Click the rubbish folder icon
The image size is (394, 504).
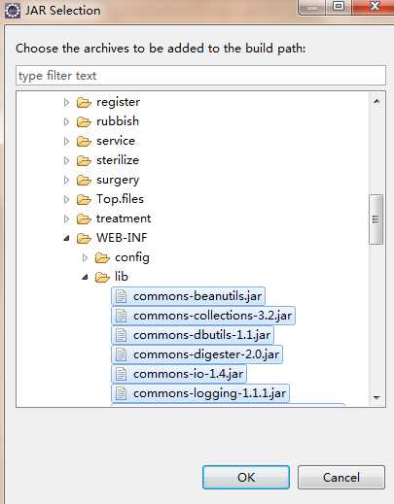(x=84, y=122)
